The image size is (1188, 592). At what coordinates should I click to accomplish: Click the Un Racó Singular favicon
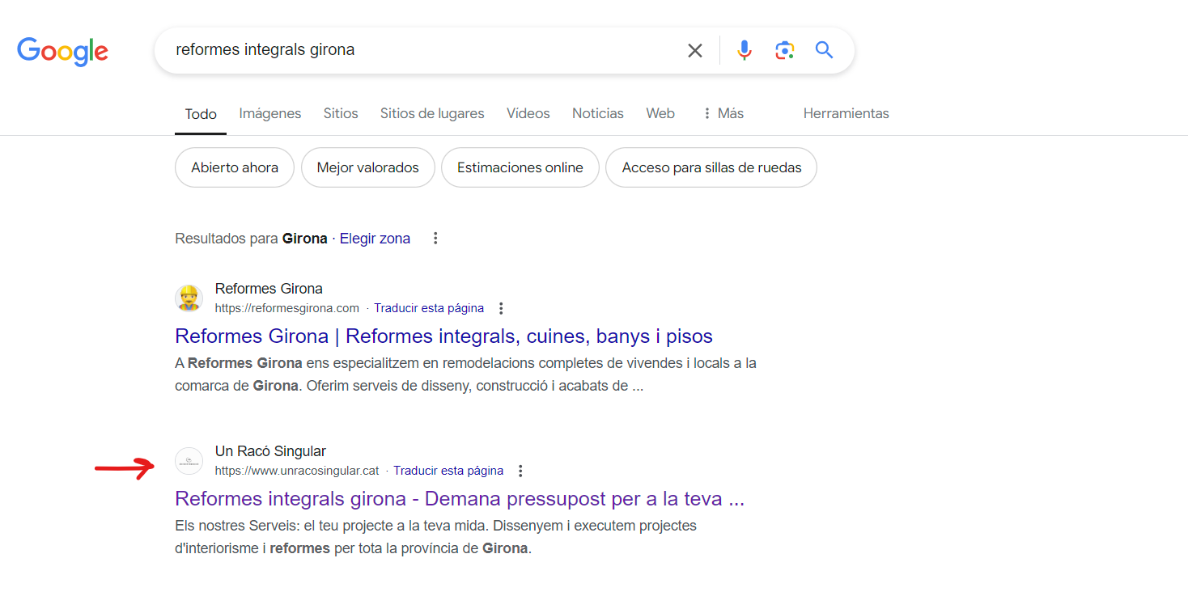[189, 460]
